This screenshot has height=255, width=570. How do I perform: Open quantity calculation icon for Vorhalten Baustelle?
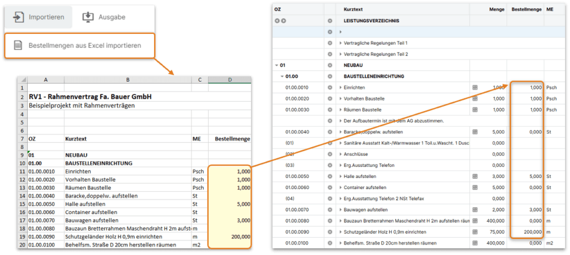pyautogui.click(x=475, y=98)
